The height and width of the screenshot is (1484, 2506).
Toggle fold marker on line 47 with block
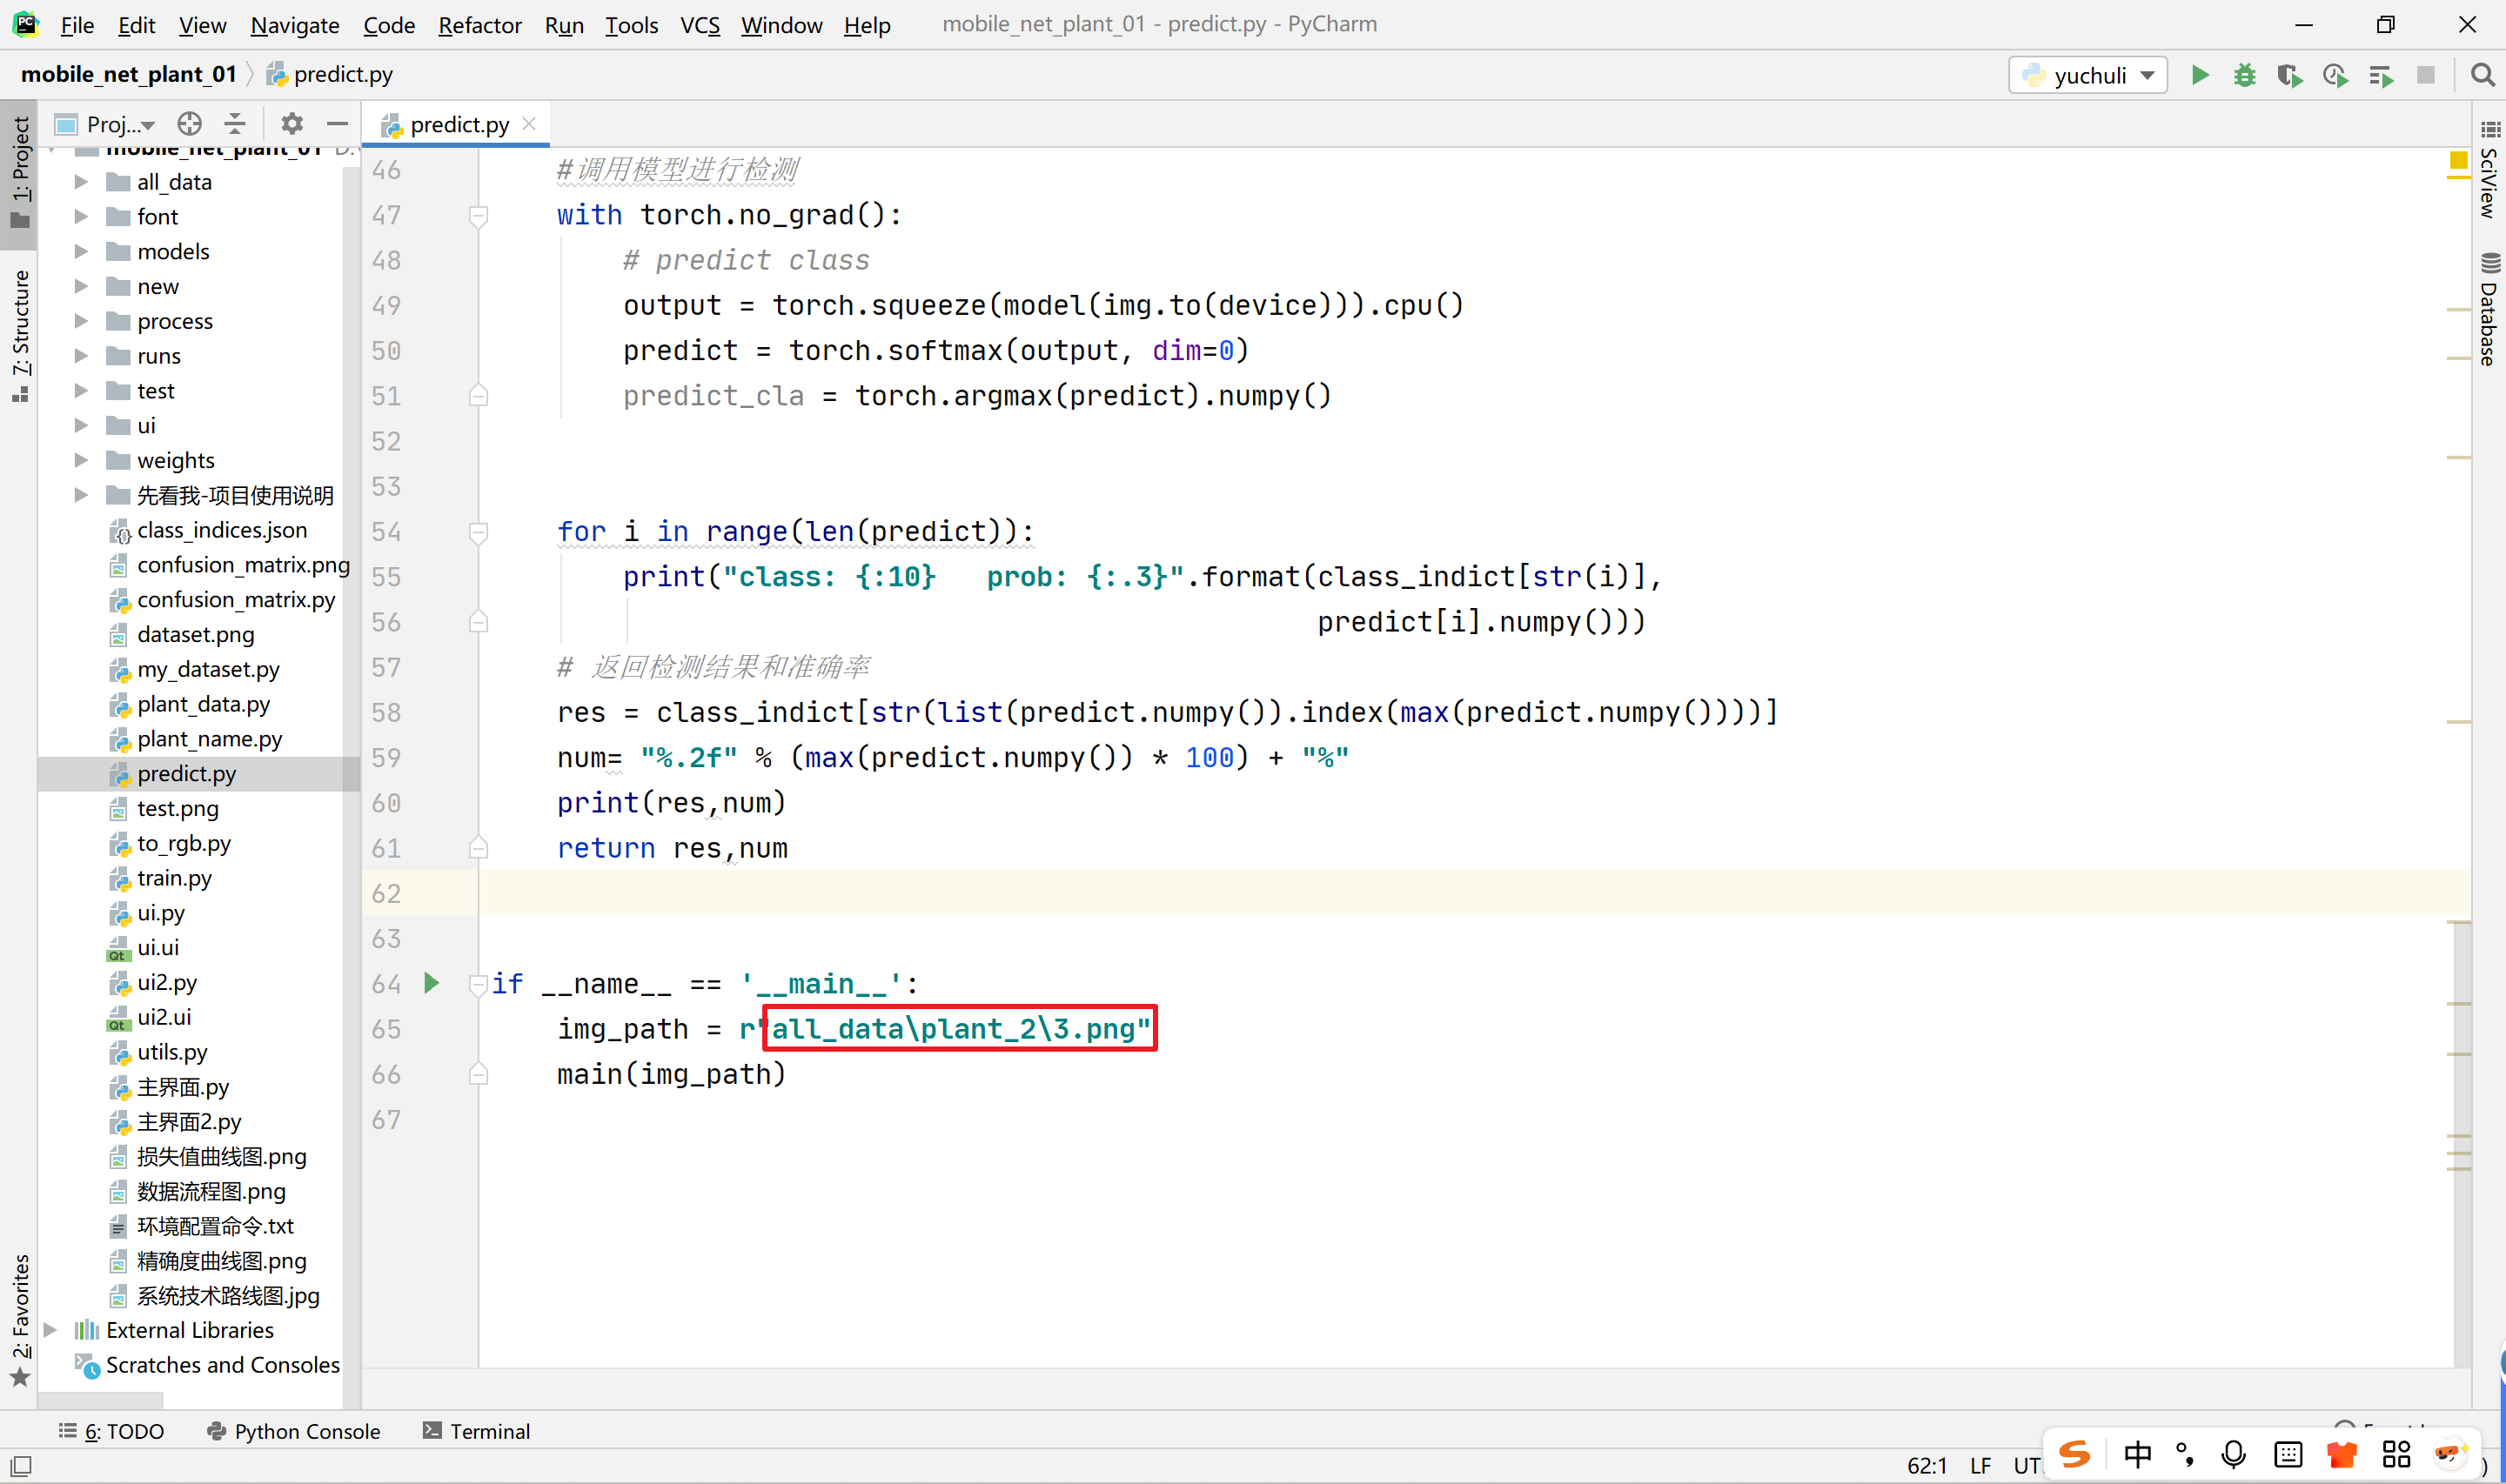coord(479,215)
